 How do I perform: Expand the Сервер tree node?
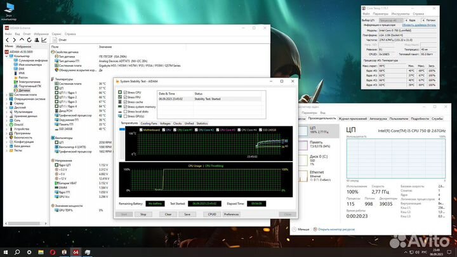point(6,103)
